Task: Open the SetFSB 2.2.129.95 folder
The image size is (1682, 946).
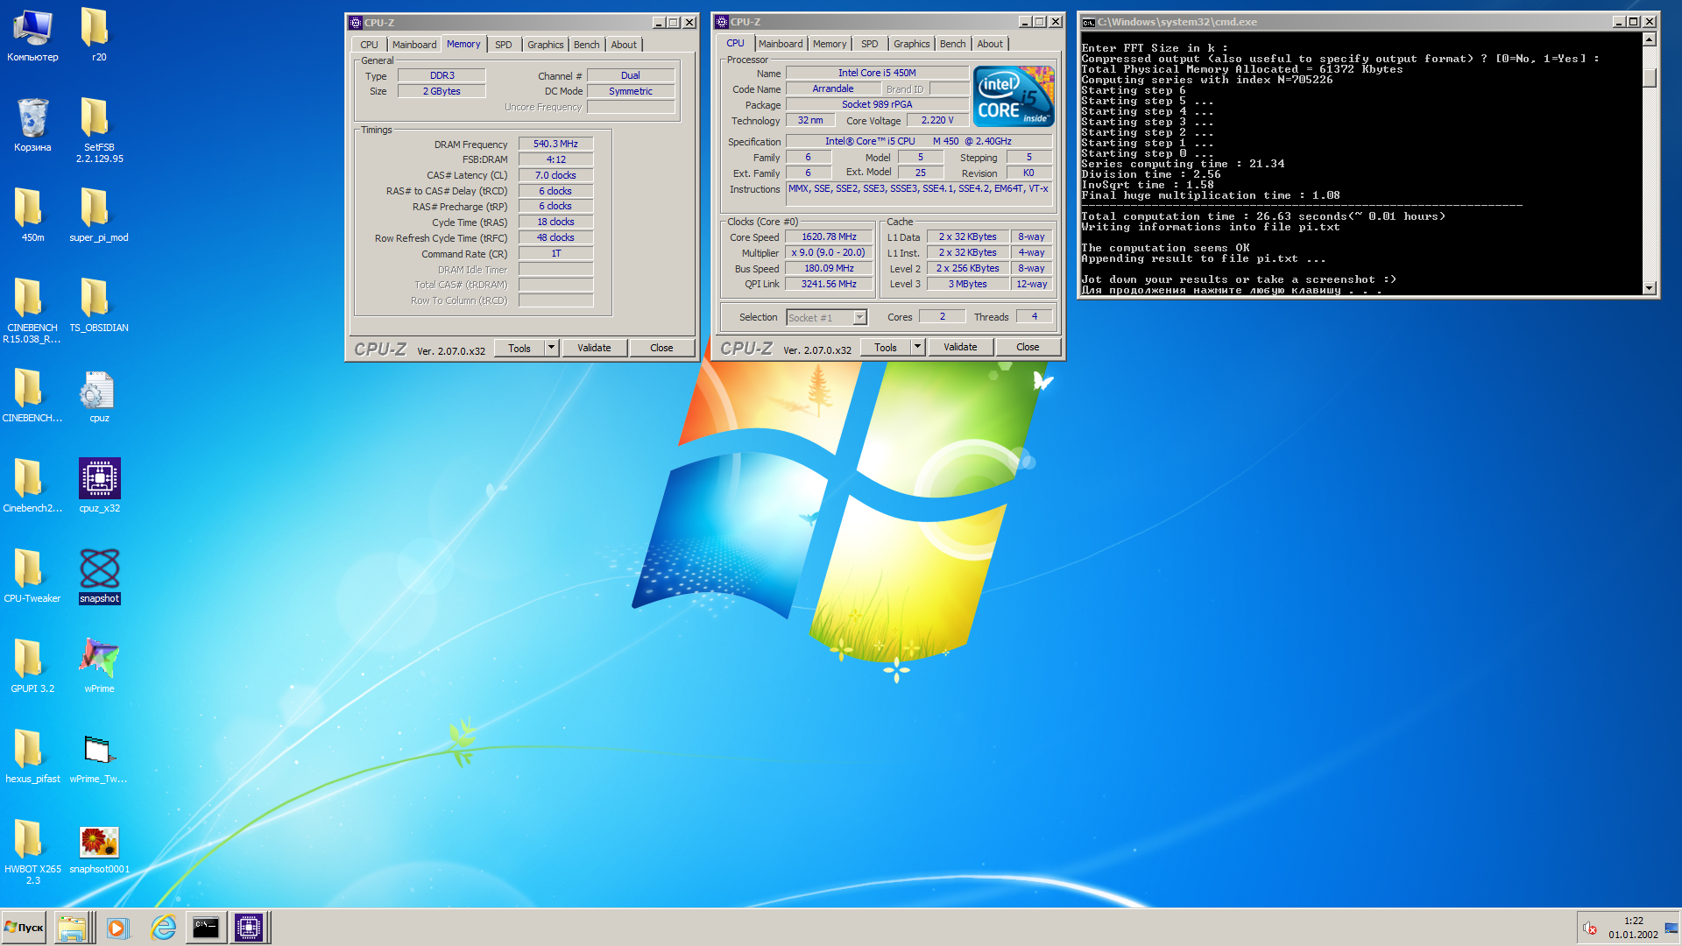Action: (99, 131)
